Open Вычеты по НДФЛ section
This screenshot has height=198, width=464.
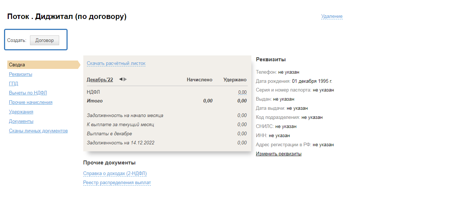pyautogui.click(x=28, y=93)
